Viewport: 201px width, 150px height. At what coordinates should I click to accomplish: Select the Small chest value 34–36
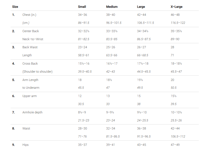pos(82,15)
